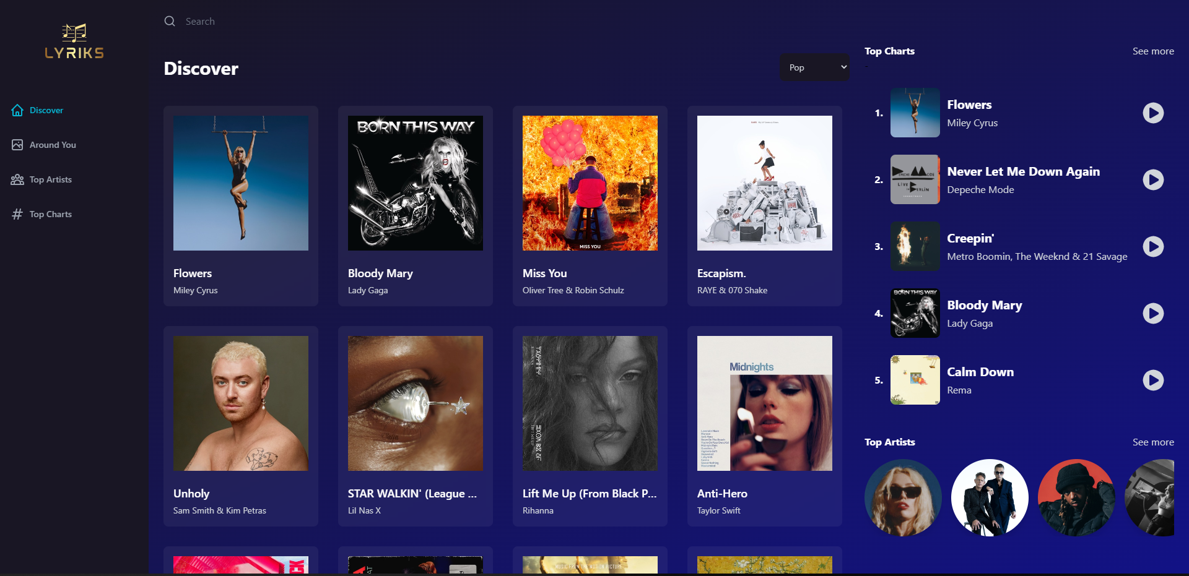Expand Top Charts with See more
1189x576 pixels.
1153,51
